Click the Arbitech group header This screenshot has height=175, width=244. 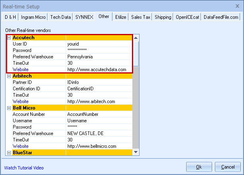click(x=72, y=76)
